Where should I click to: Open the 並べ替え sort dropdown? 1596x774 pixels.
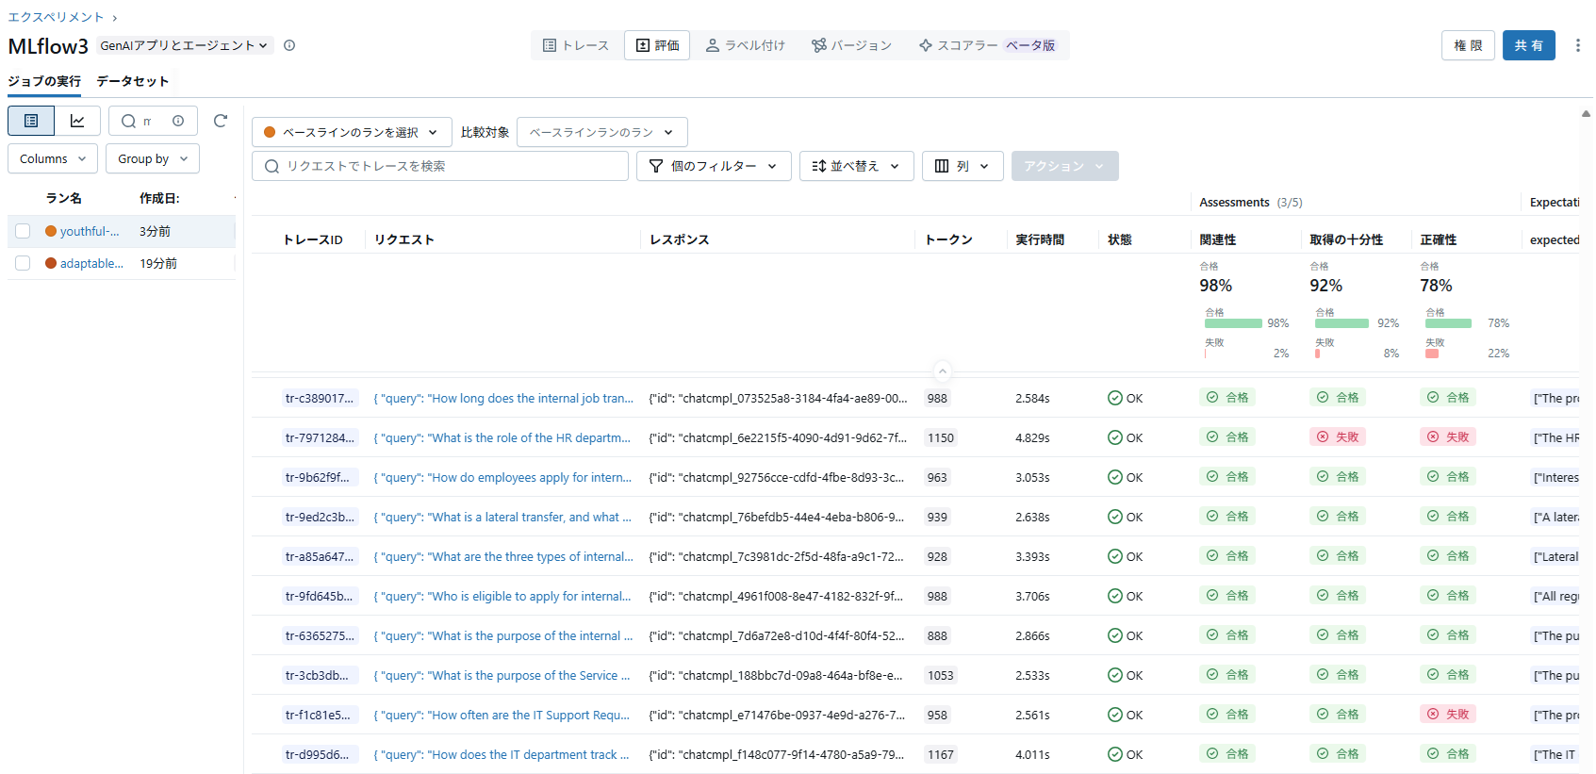pos(856,166)
